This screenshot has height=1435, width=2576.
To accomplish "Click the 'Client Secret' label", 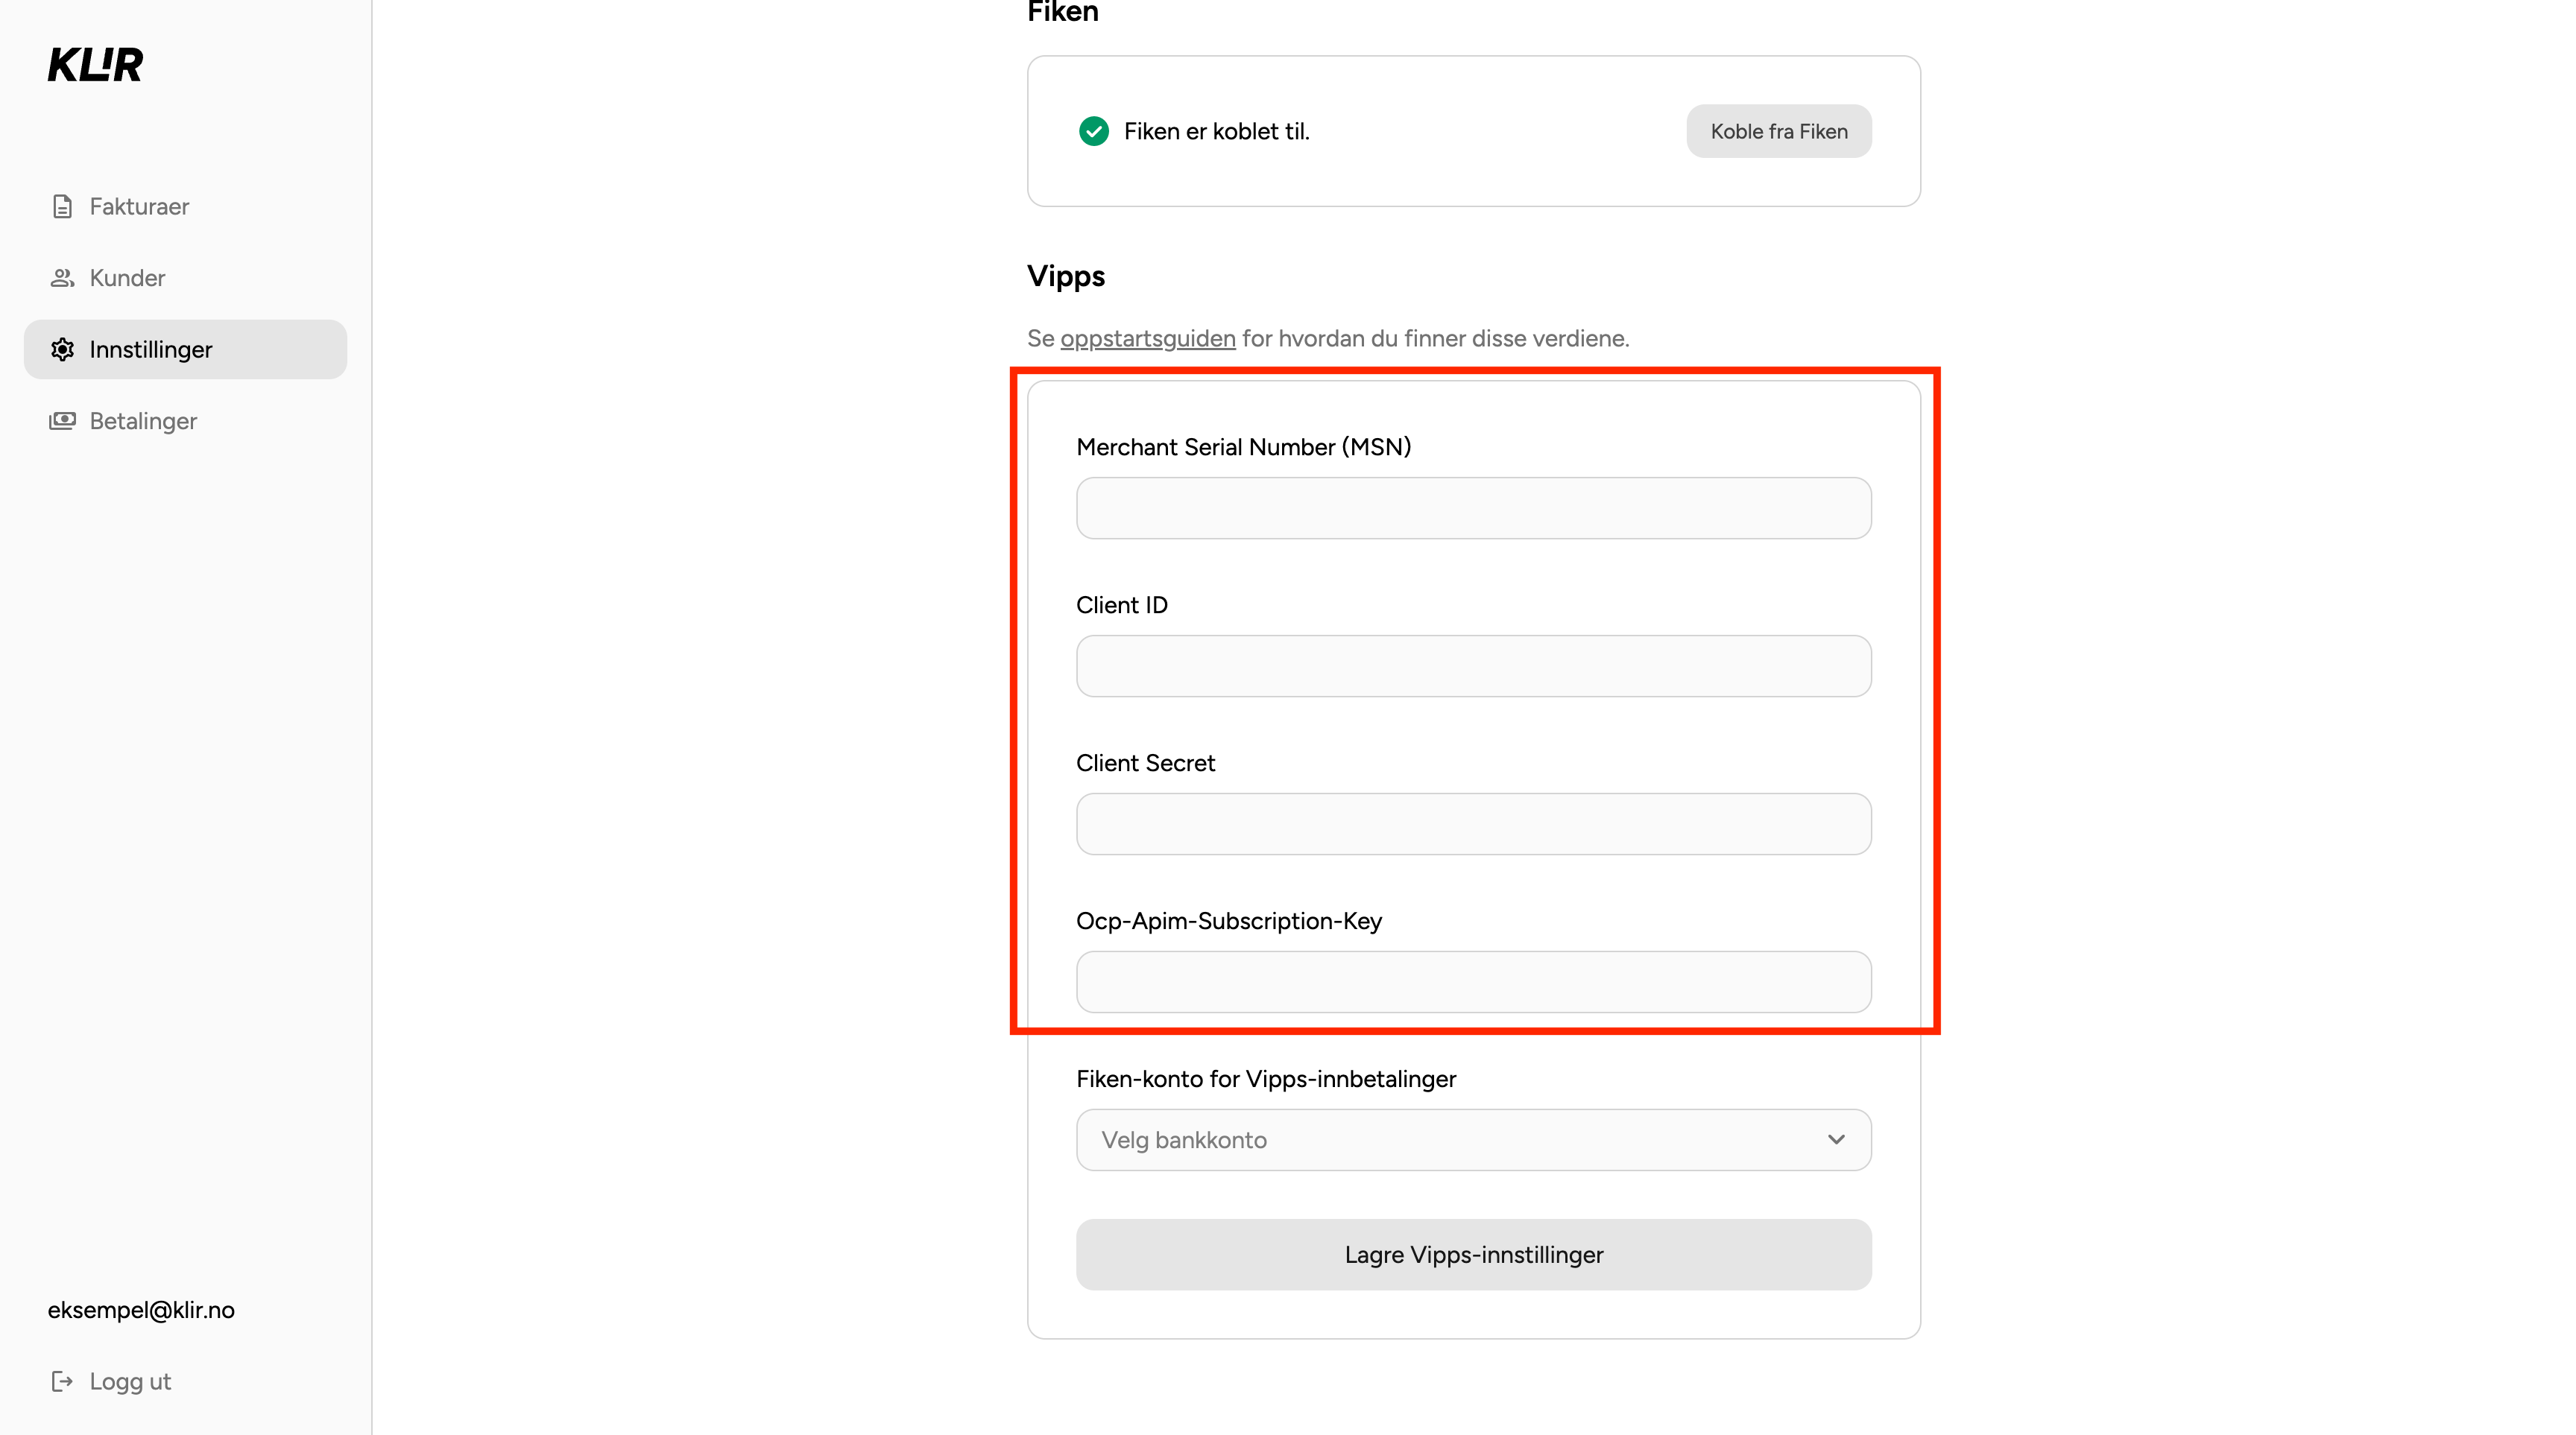I will (x=1146, y=762).
